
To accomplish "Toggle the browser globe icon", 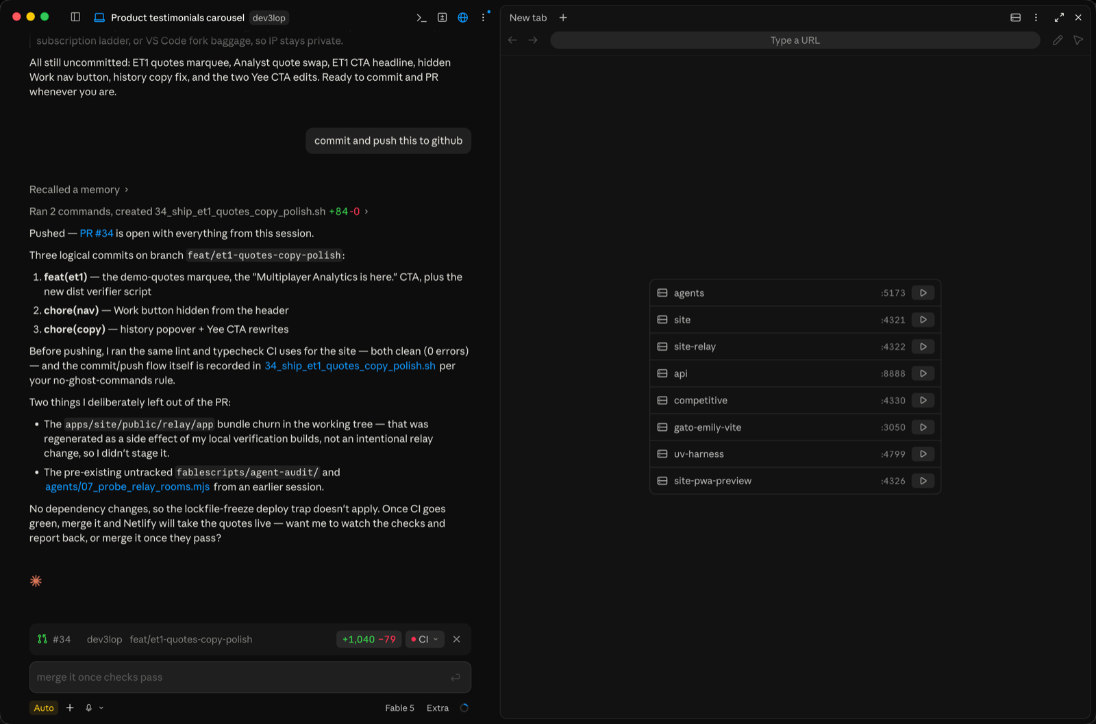I will 463,17.
